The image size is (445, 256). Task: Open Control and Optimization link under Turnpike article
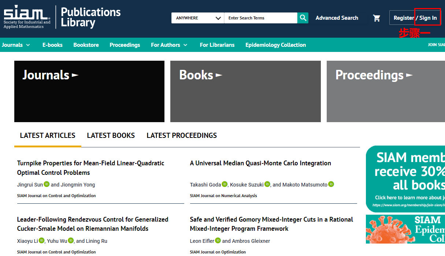tap(56, 196)
